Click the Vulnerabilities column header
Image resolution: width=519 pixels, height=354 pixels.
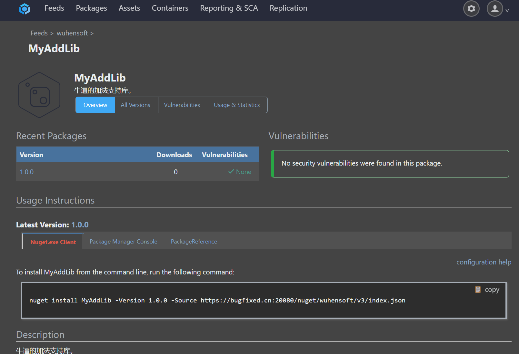point(225,155)
